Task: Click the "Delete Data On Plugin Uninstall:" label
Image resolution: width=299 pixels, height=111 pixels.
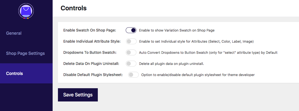Action: point(91,64)
